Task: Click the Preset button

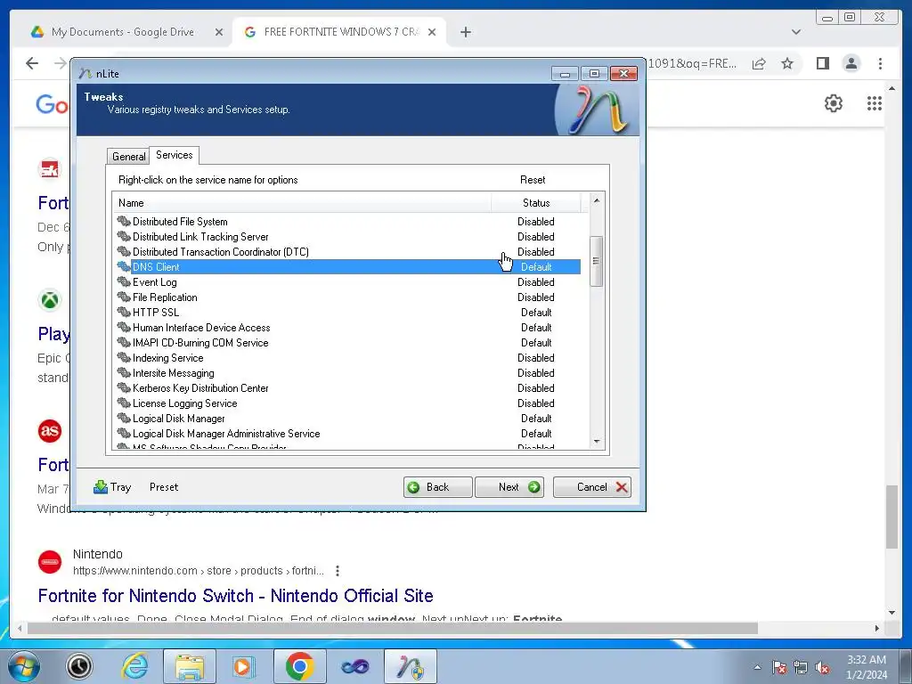Action: click(x=164, y=487)
